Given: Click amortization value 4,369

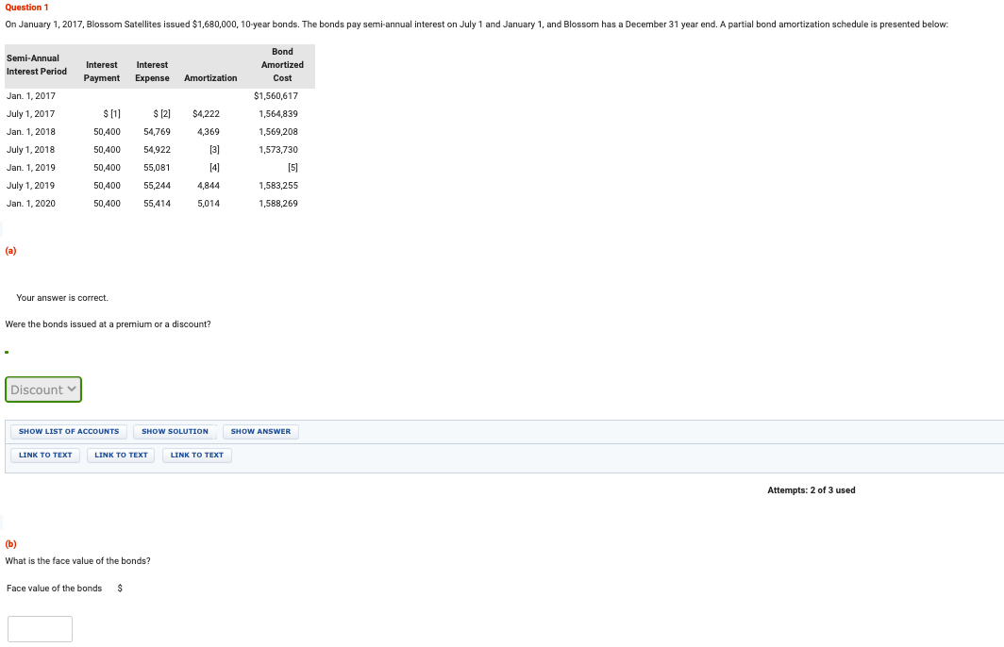Looking at the screenshot, I should pyautogui.click(x=209, y=132).
